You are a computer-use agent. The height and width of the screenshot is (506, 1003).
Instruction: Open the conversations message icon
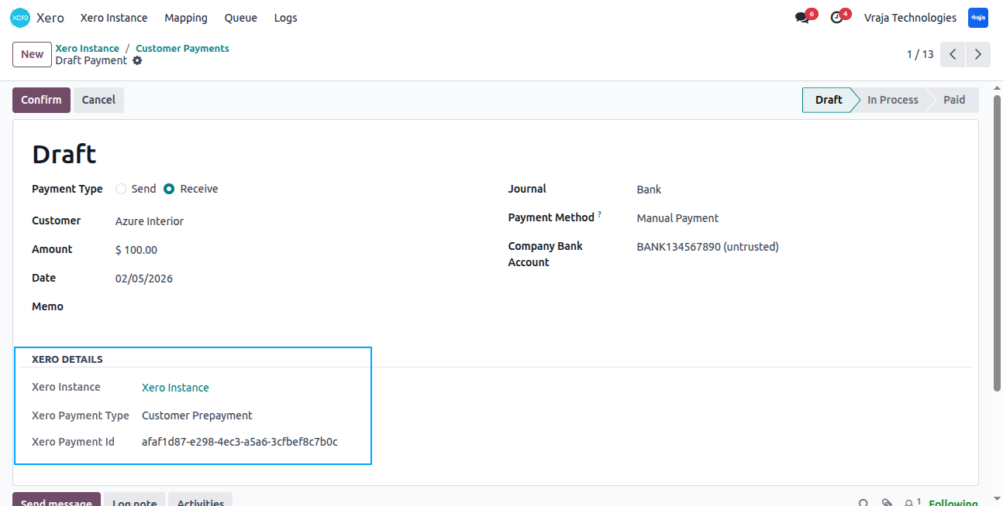[x=801, y=18]
